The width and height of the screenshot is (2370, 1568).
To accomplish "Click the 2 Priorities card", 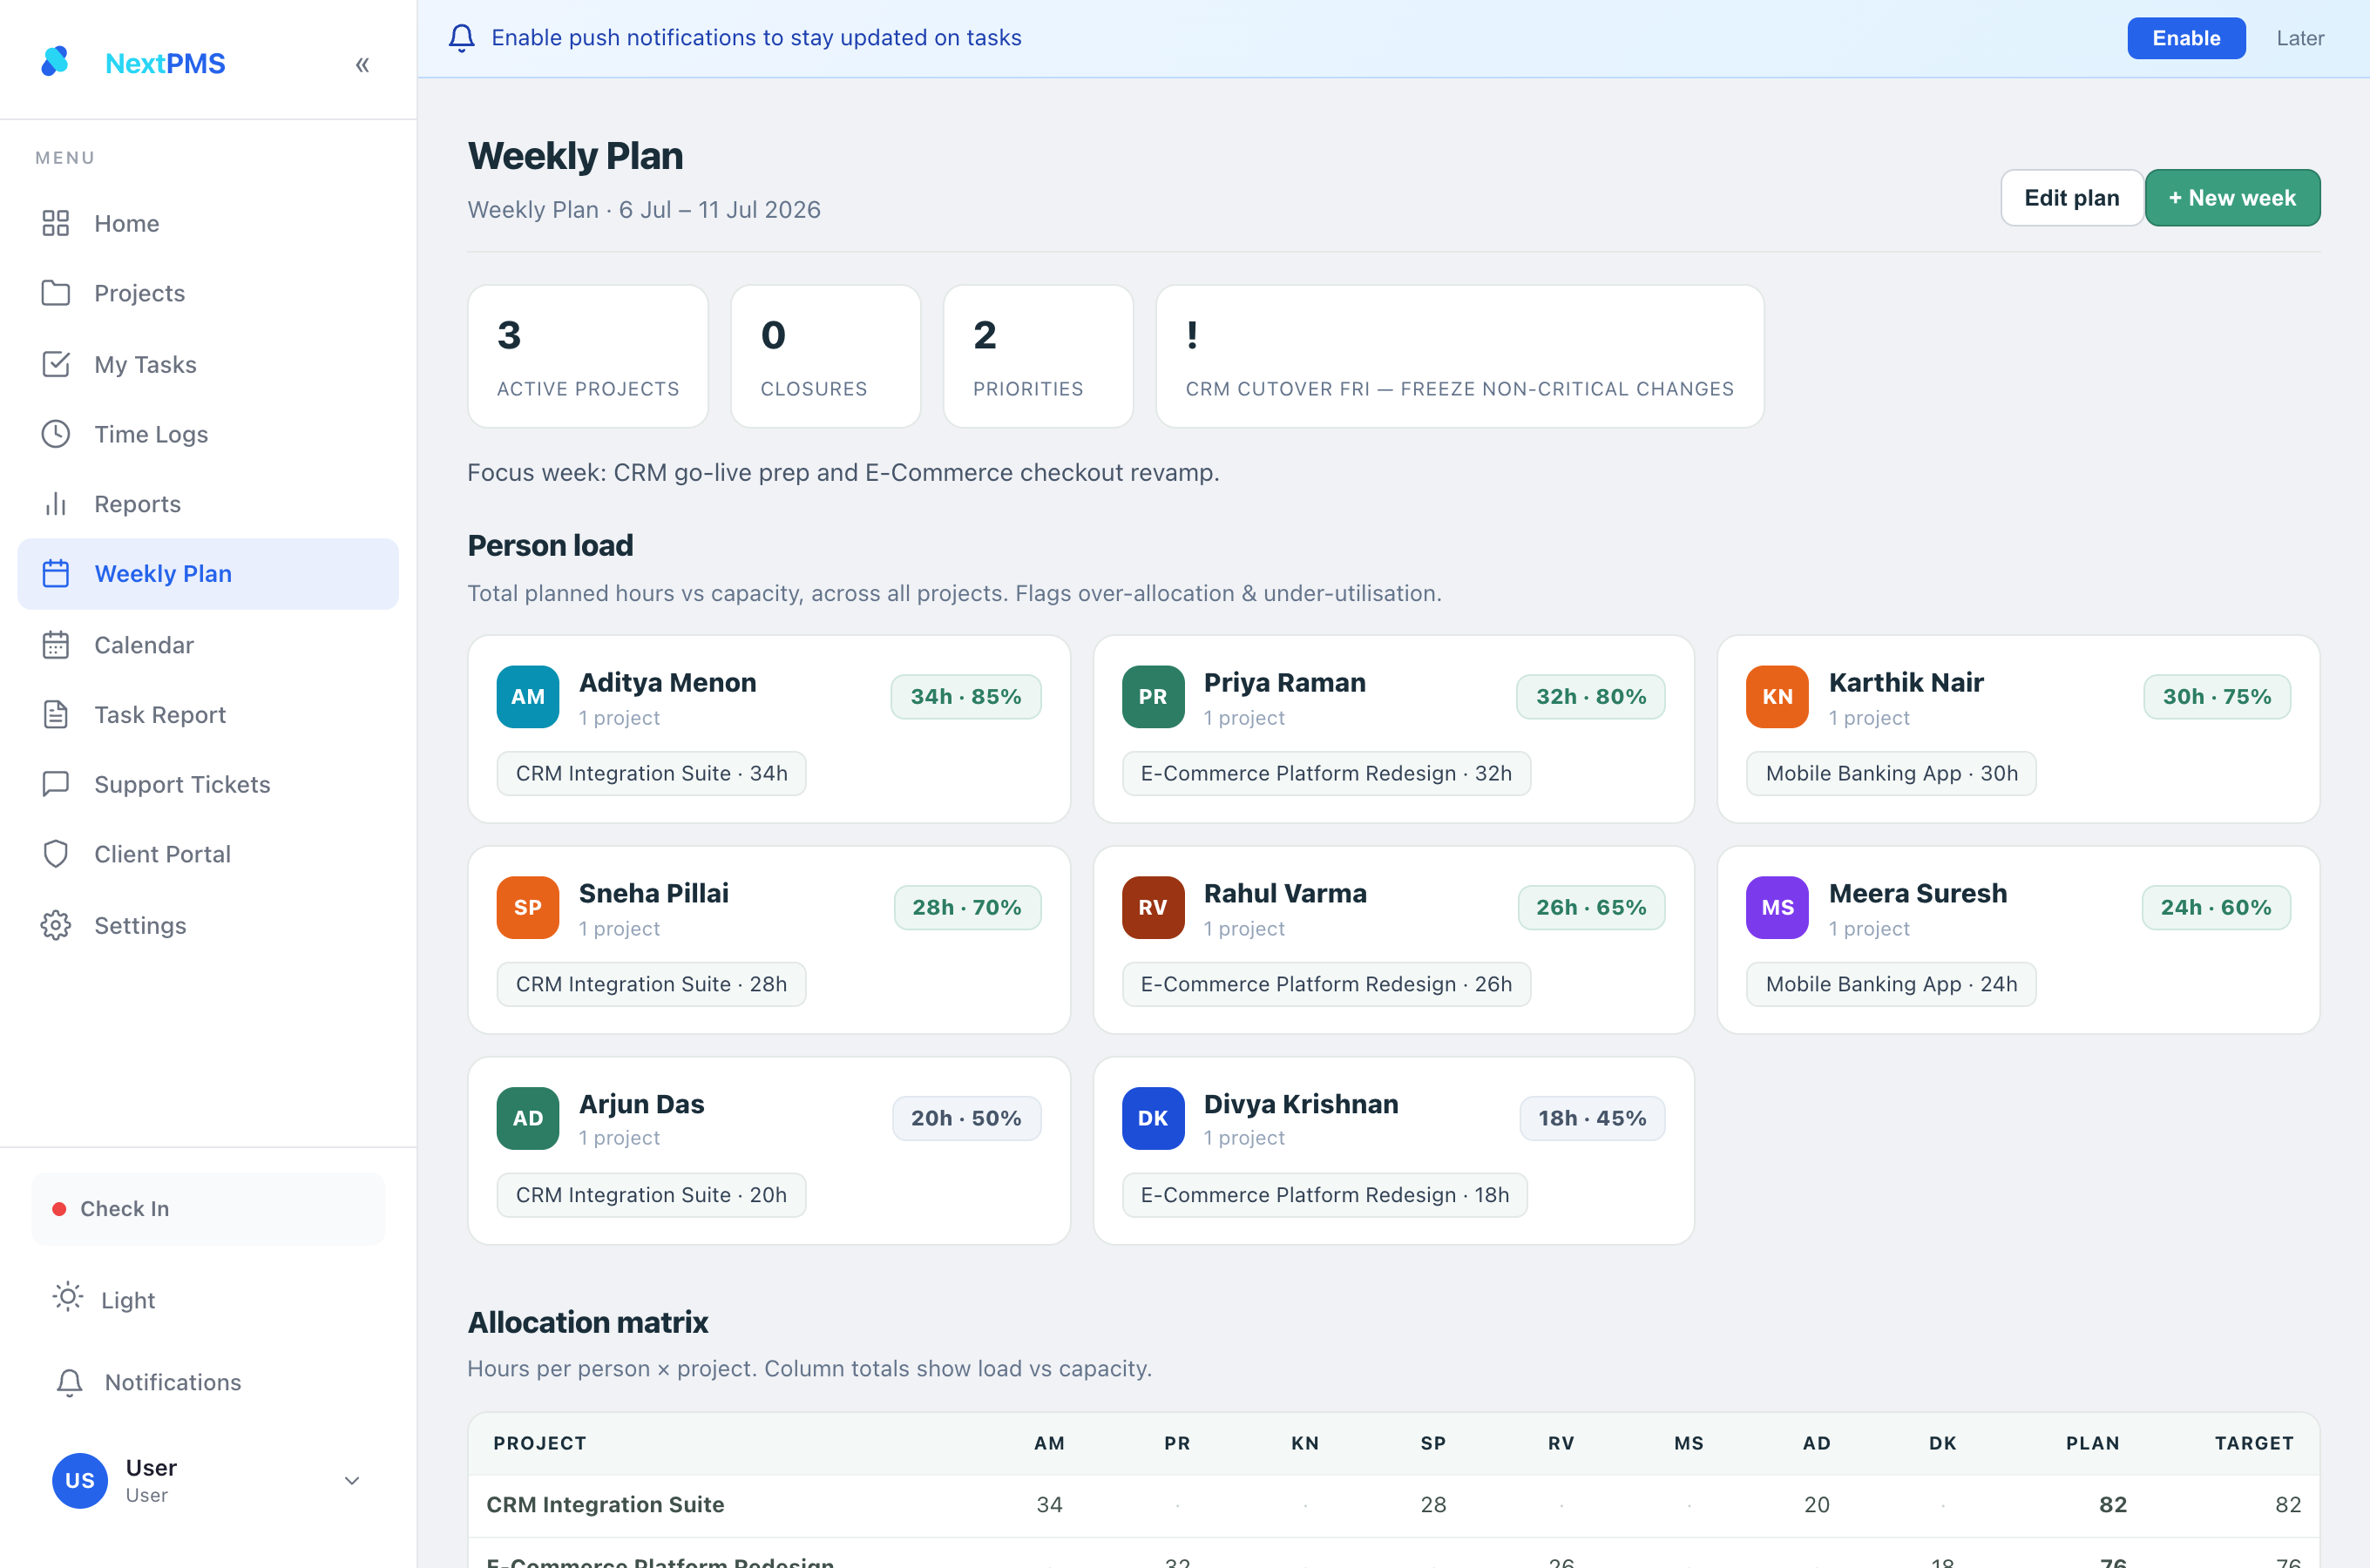I will click(1038, 357).
